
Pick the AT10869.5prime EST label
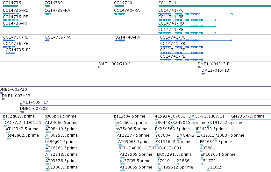136,167
